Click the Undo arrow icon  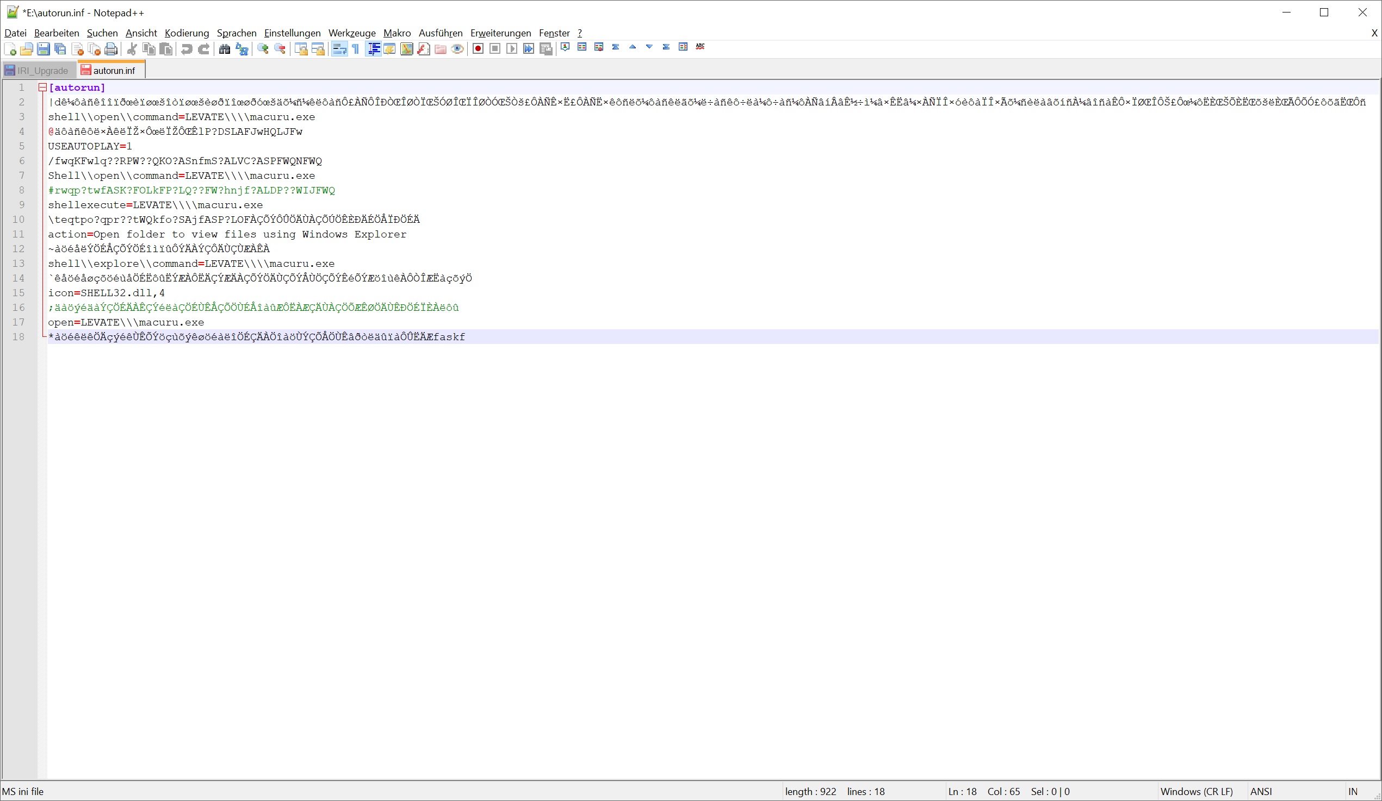[x=187, y=49]
